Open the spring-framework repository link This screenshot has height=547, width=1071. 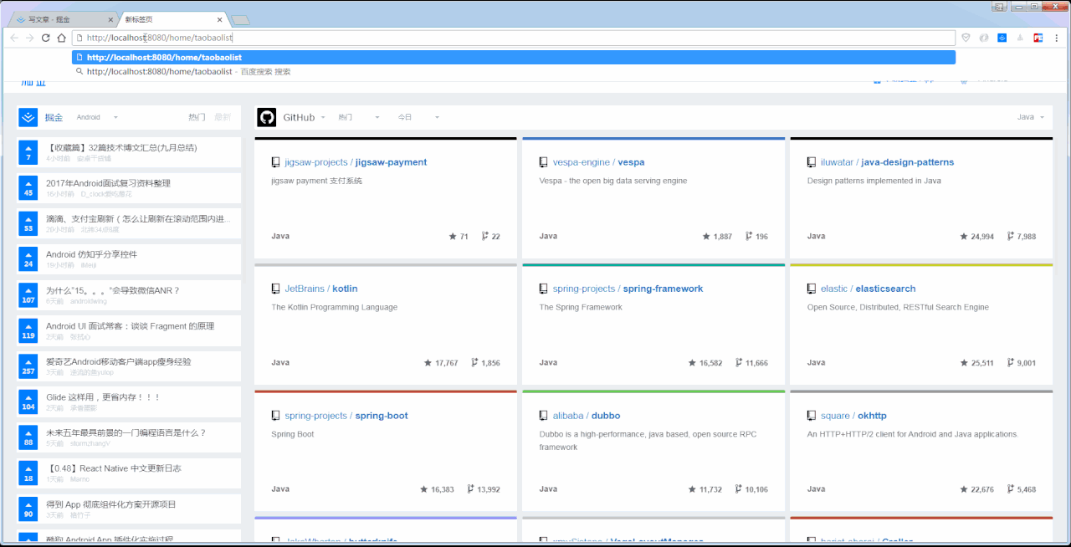click(628, 289)
